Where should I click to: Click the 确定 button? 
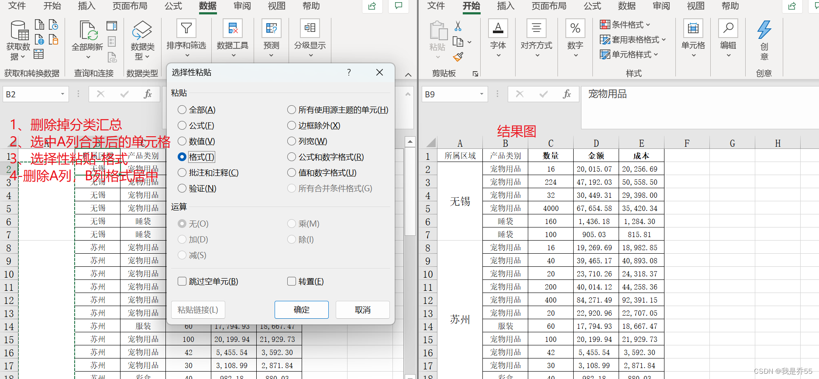pyautogui.click(x=302, y=310)
